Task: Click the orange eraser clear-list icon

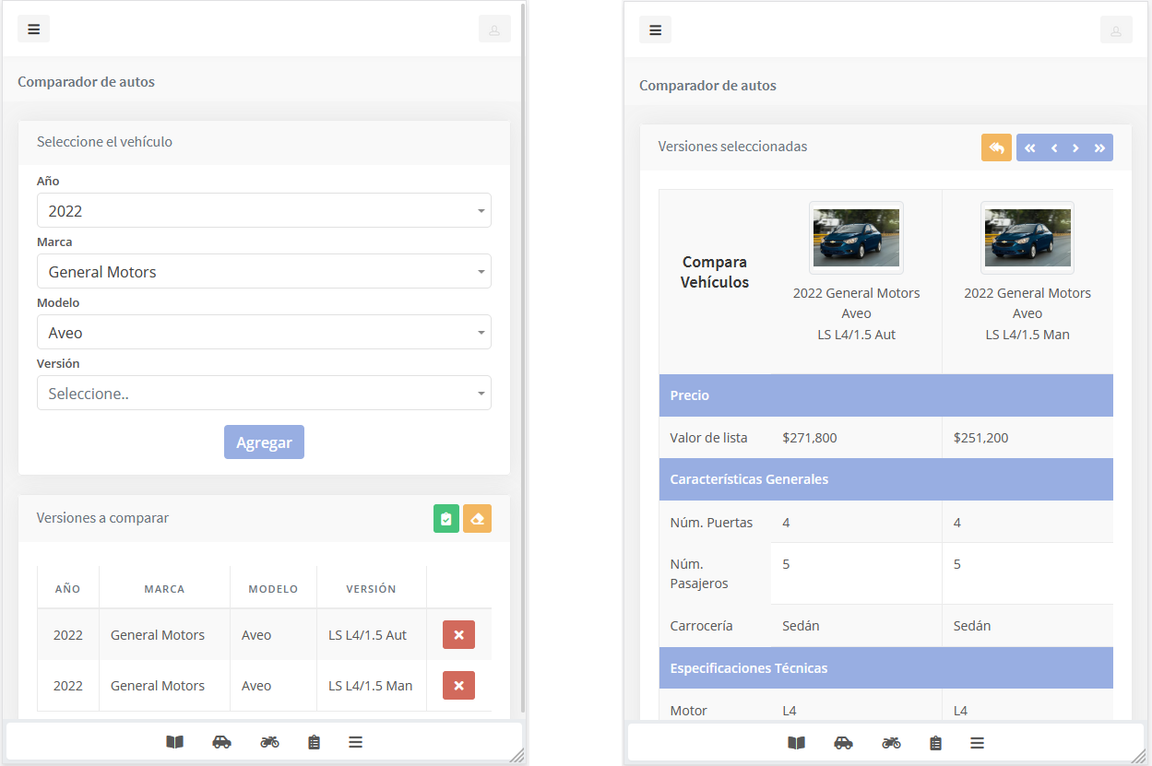Action: tap(477, 519)
